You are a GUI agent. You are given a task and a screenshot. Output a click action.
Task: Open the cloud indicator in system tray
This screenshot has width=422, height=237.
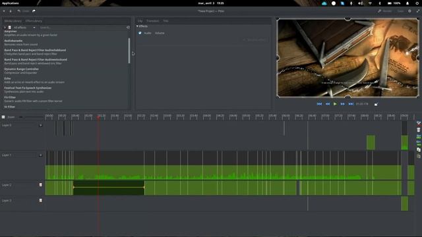324,3
